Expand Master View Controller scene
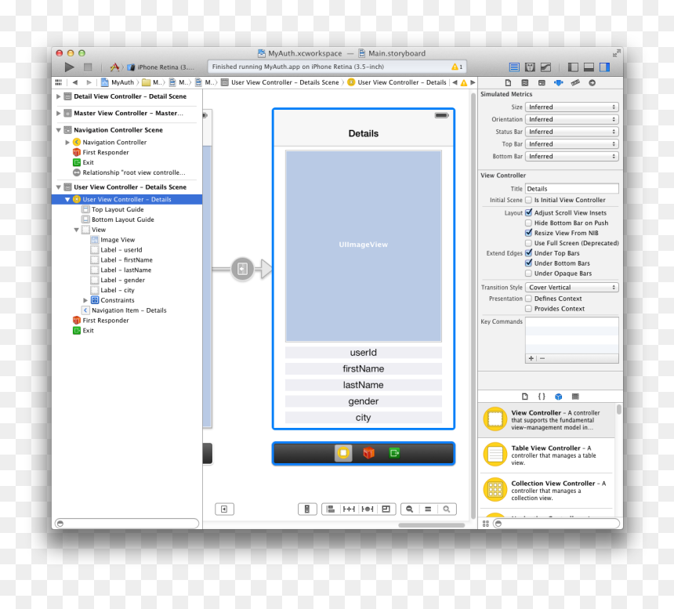 tap(59, 113)
